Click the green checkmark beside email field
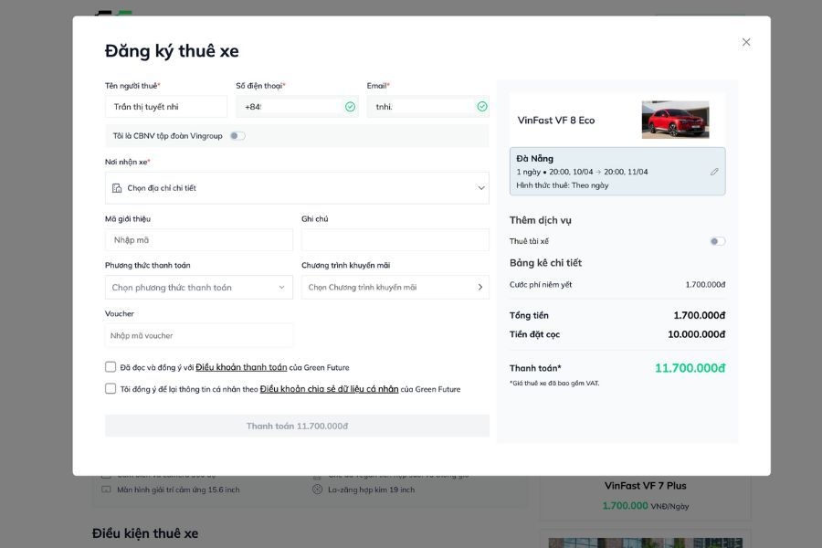 [x=482, y=107]
